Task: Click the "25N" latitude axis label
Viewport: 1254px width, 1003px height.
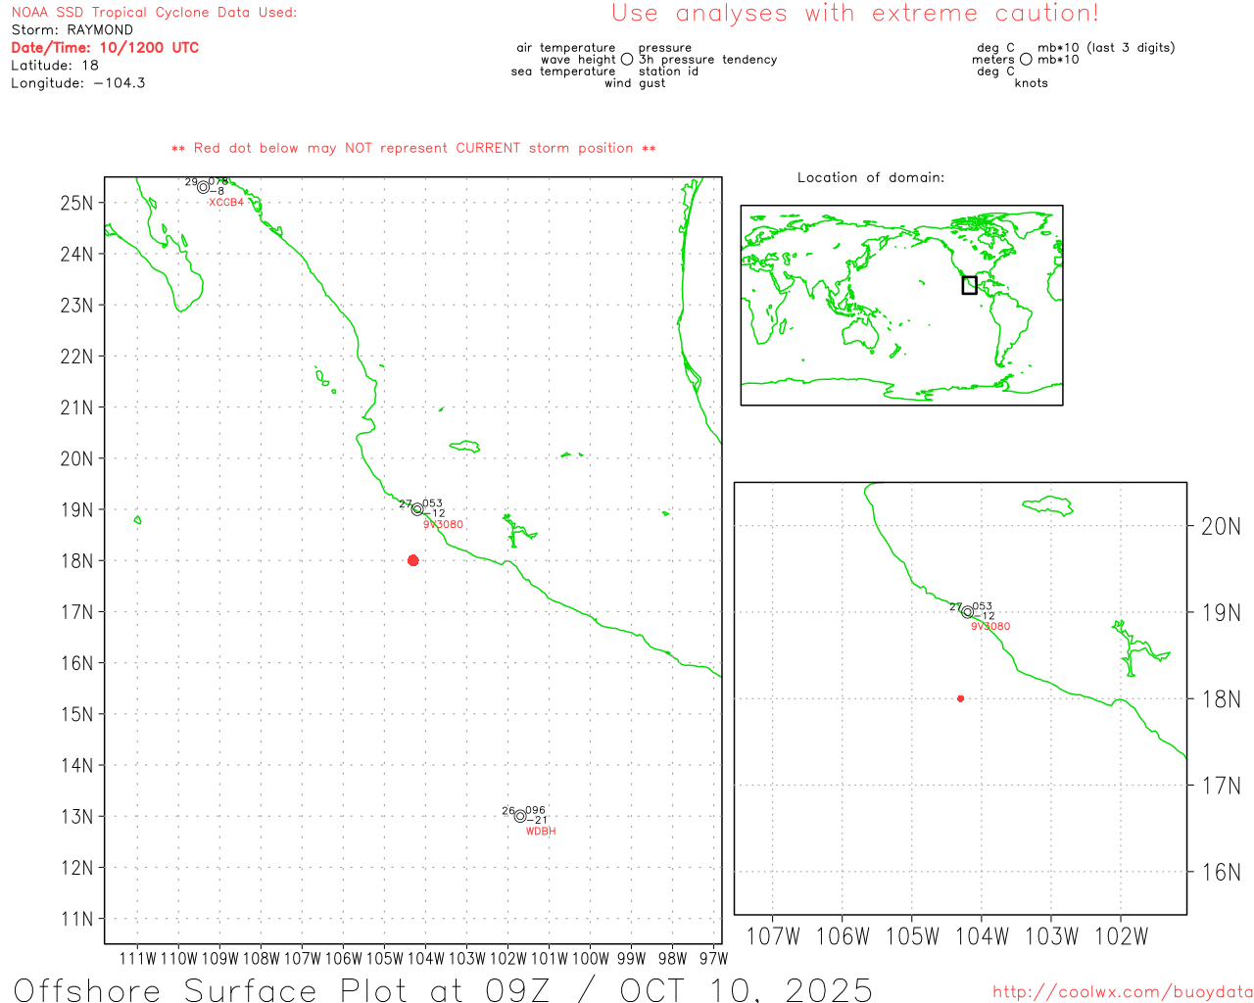Action: (x=76, y=204)
